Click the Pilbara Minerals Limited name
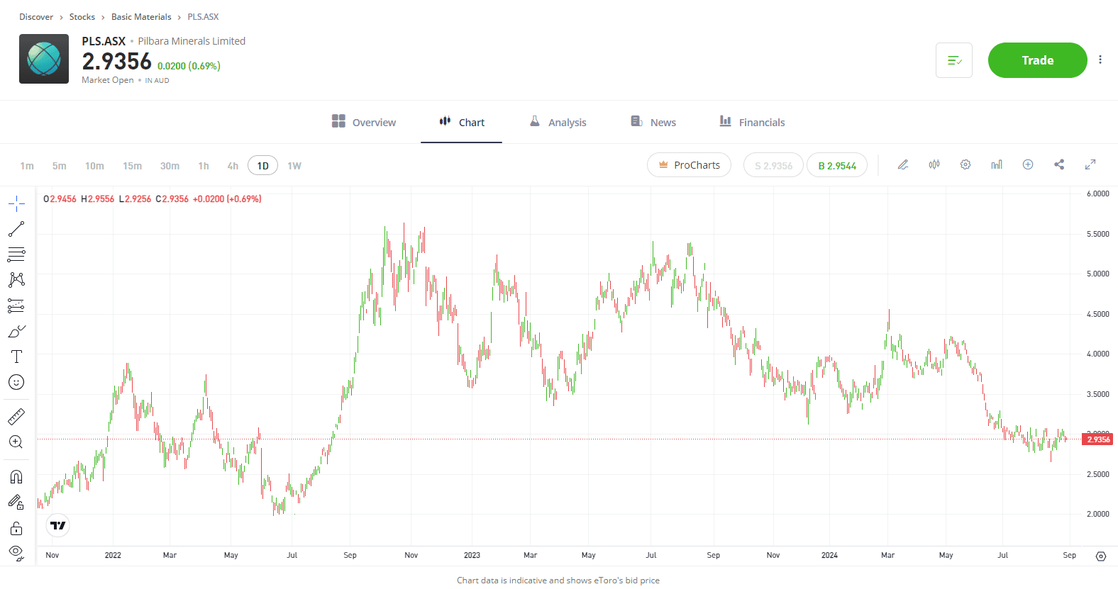The width and height of the screenshot is (1118, 589). coord(192,41)
